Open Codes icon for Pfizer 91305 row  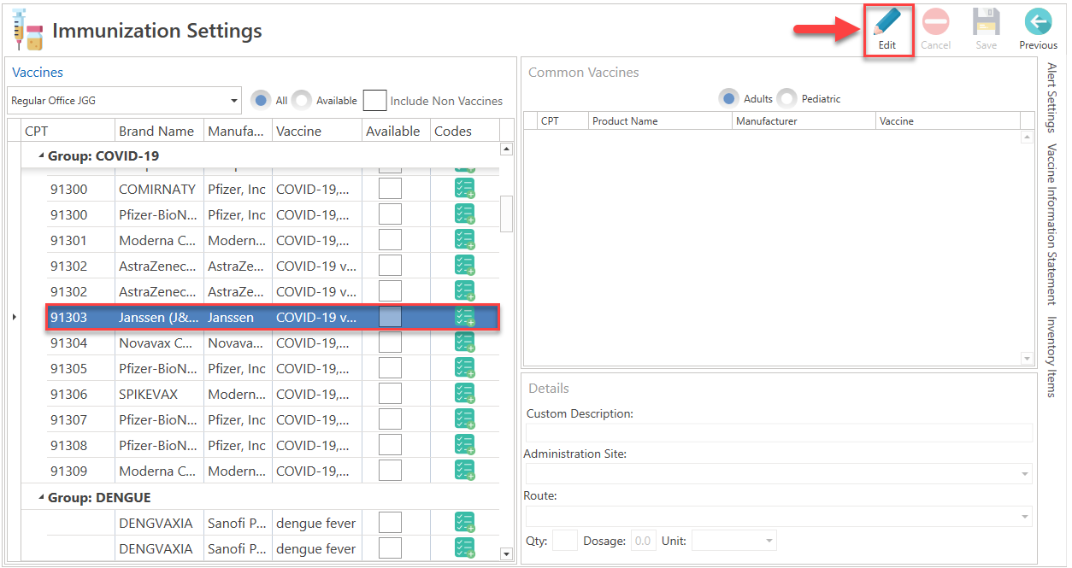[x=464, y=368]
